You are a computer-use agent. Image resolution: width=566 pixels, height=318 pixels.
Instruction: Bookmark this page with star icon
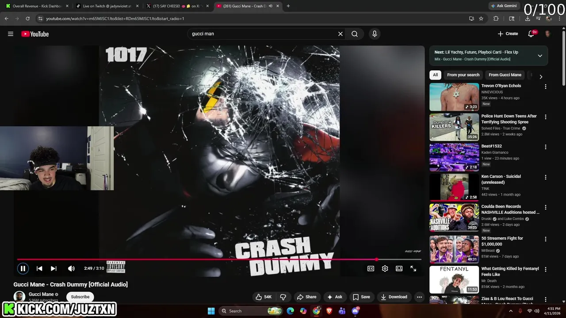[481, 19]
